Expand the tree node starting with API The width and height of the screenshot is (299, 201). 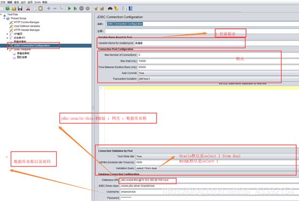click(8, 34)
